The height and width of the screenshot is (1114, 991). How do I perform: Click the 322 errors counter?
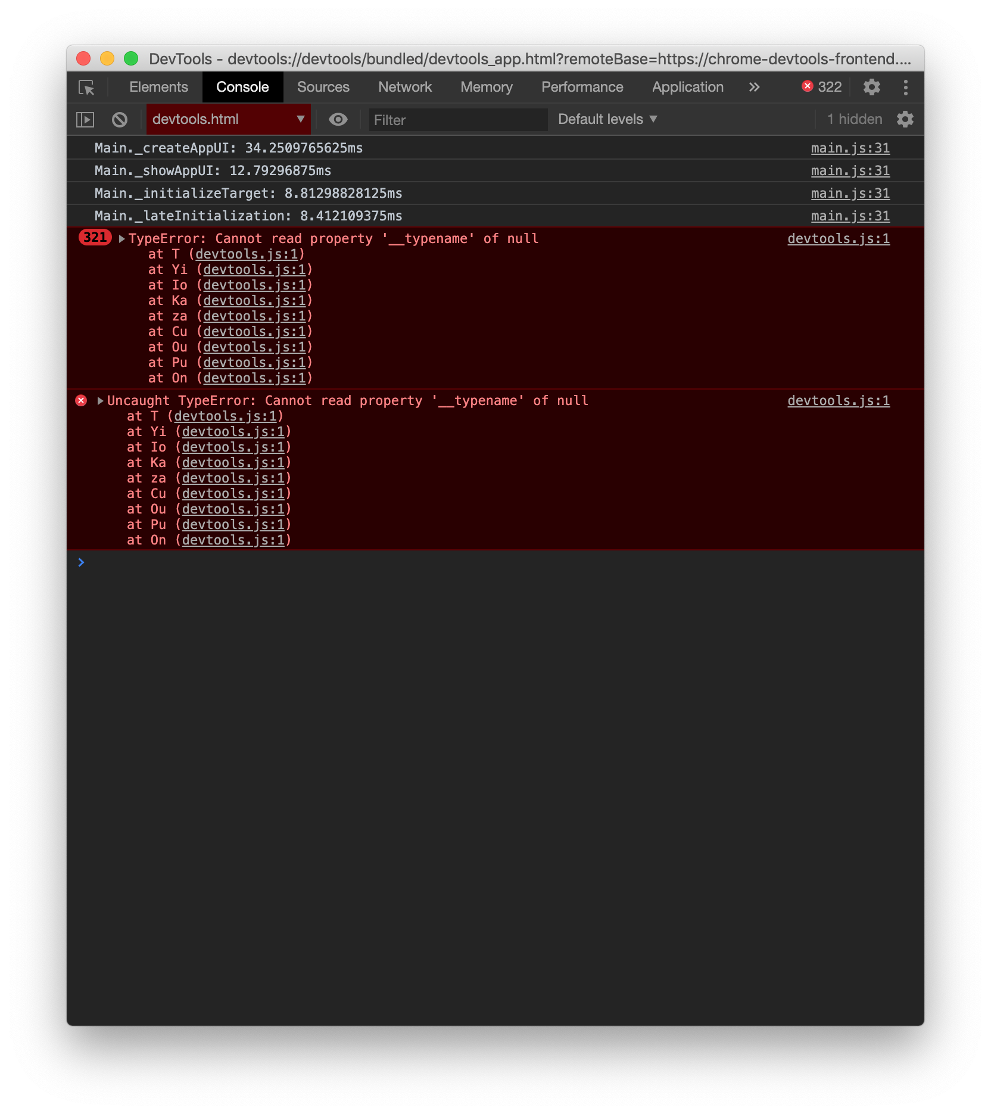pyautogui.click(x=822, y=87)
